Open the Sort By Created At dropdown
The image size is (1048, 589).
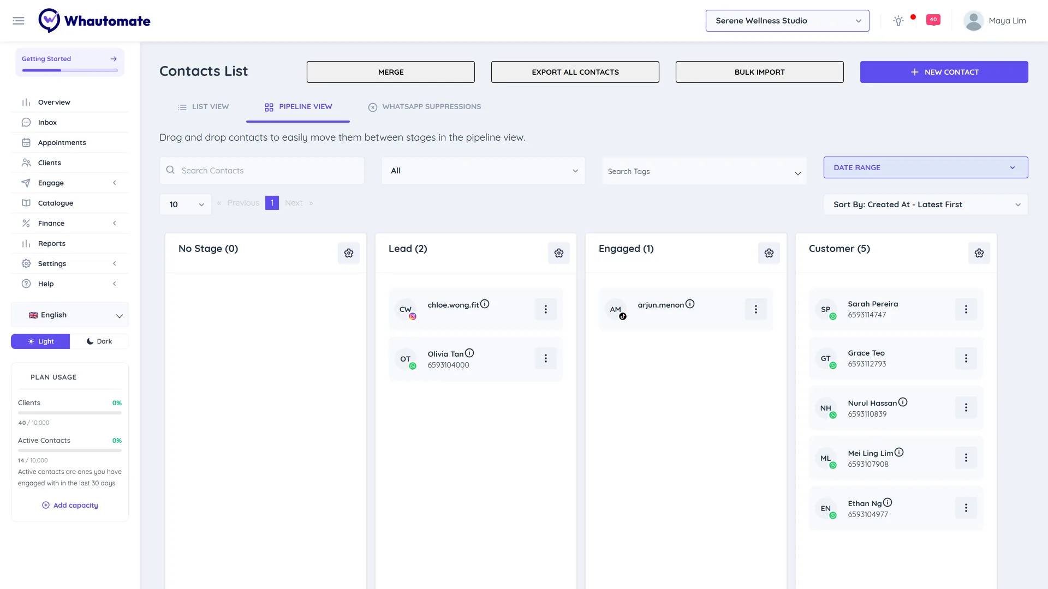pos(926,205)
